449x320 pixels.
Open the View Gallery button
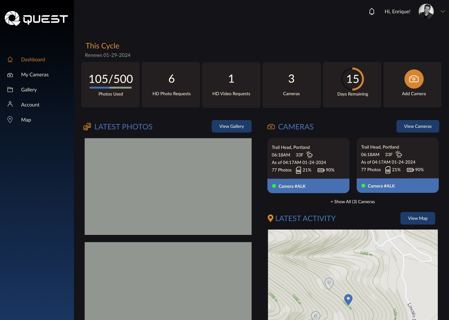point(232,126)
